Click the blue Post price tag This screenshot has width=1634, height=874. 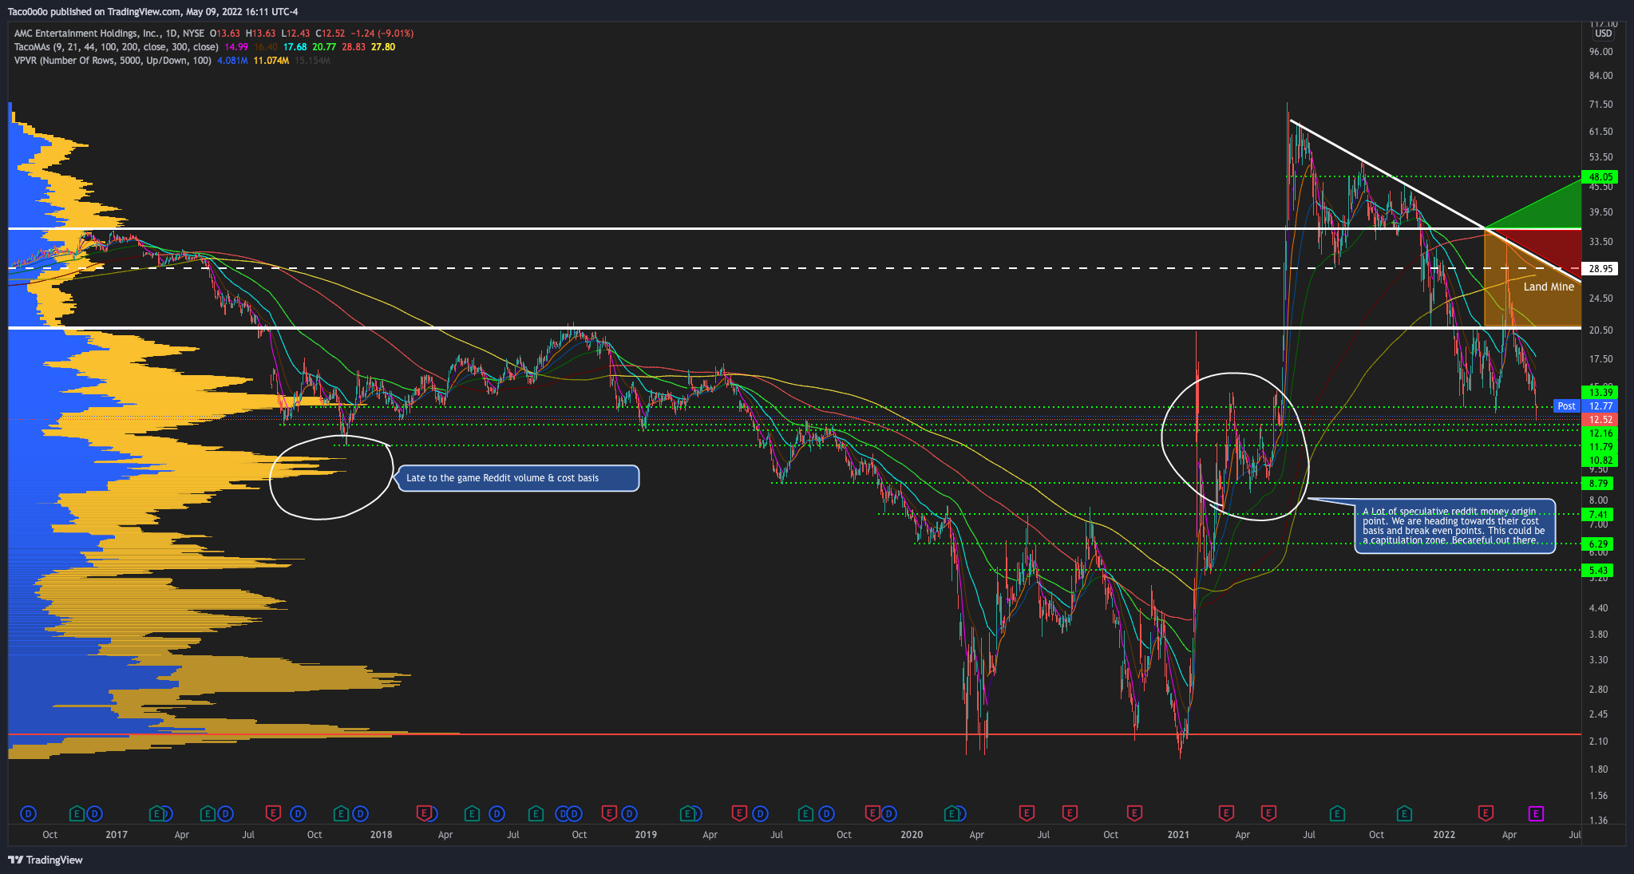pos(1566,406)
